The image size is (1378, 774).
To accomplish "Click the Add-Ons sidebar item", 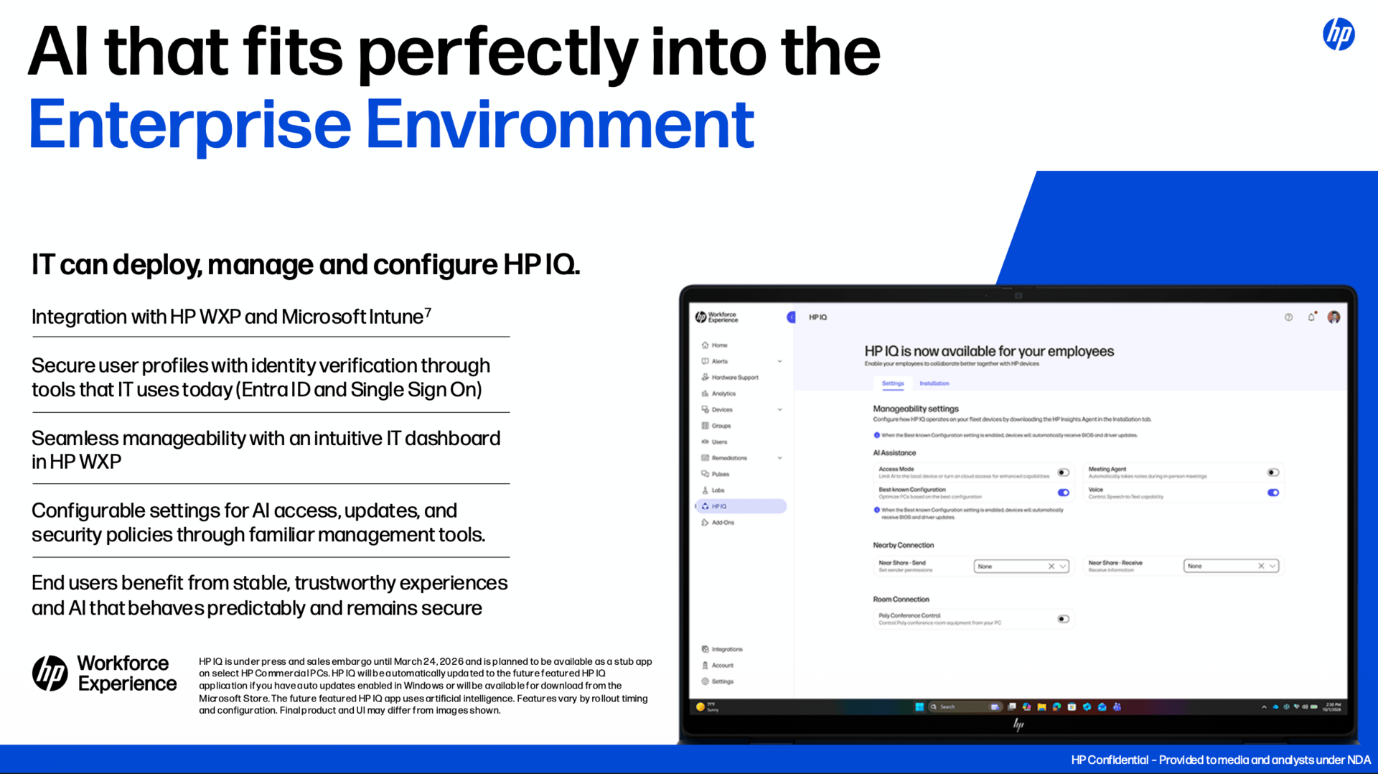I will point(722,522).
